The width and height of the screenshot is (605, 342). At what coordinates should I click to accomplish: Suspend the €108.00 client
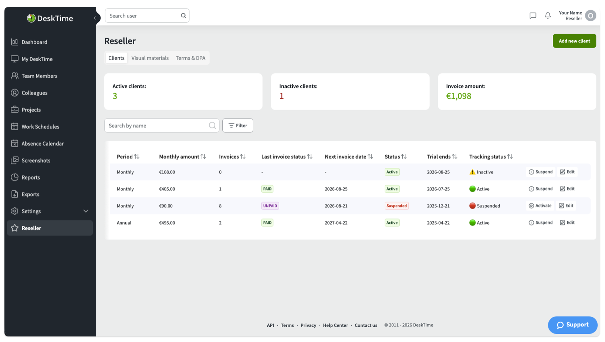tap(540, 172)
